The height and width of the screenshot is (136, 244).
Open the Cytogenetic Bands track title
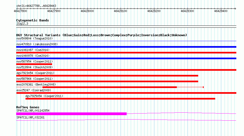pyautogui.click(x=33, y=20)
